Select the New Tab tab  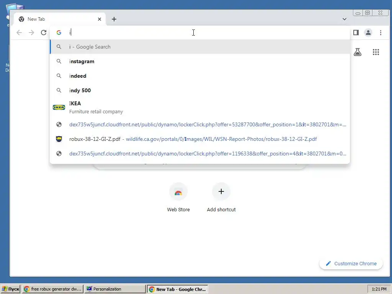coord(59,19)
